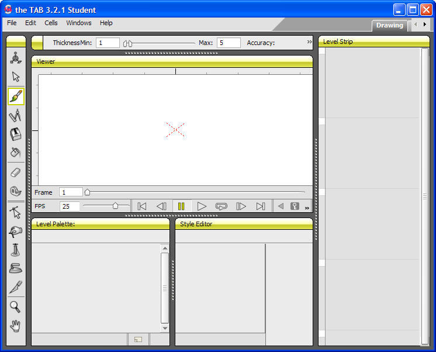Activate the Magnifier zoom tool
Image resolution: width=436 pixels, height=352 pixels.
[x=16, y=306]
